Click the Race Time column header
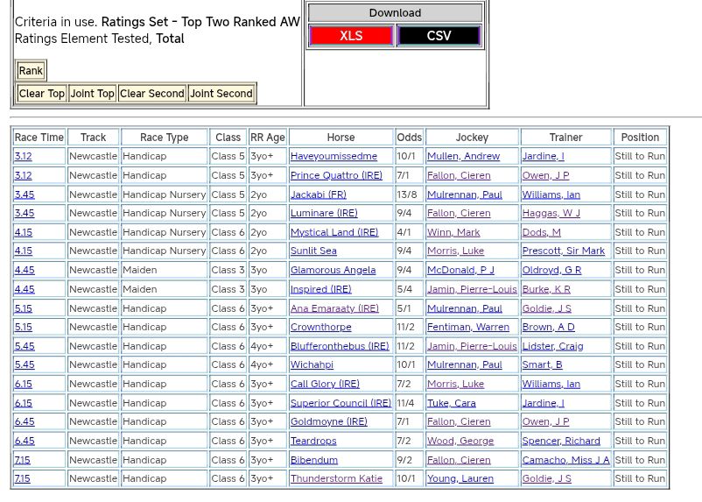Image resolution: width=702 pixels, height=502 pixels. (39, 138)
